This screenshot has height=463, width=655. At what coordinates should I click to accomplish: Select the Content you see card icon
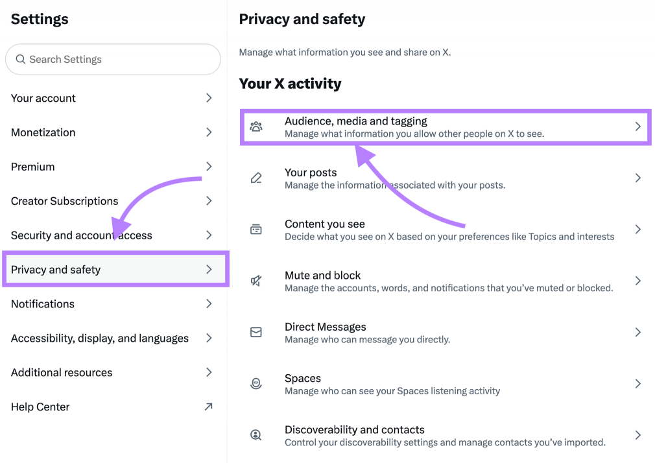tap(256, 229)
